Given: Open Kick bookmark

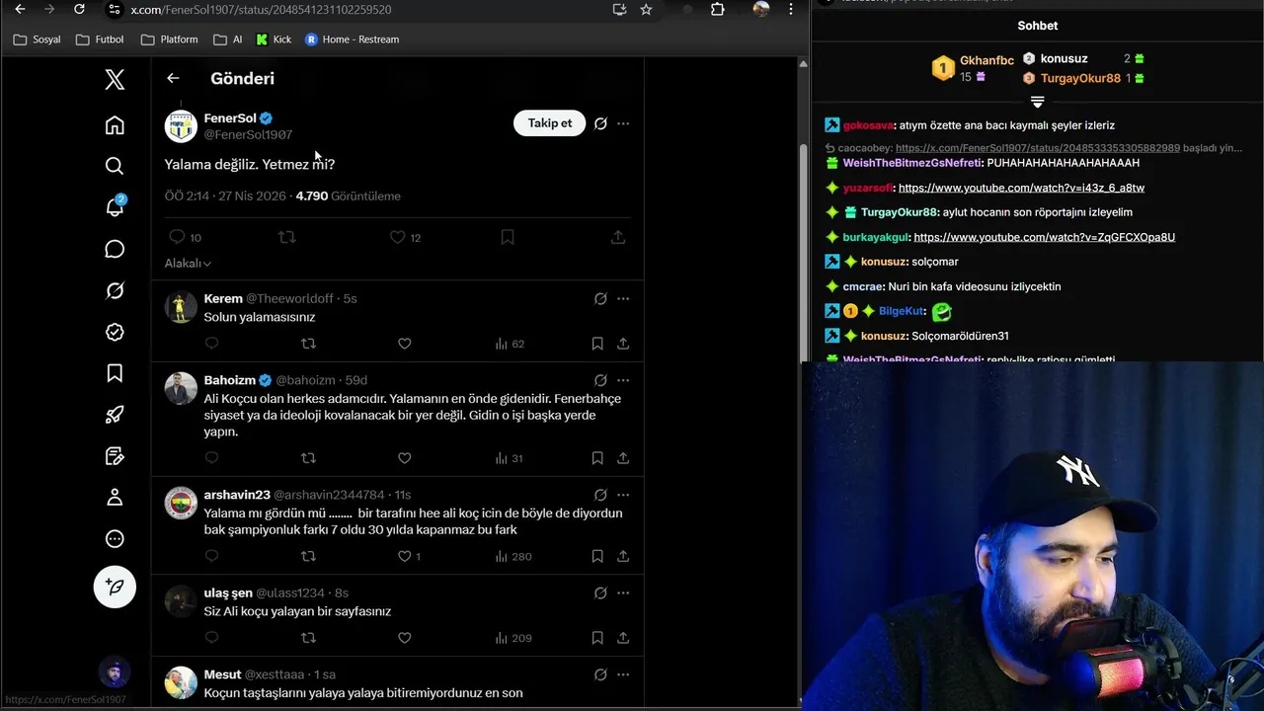Looking at the screenshot, I should click(274, 39).
